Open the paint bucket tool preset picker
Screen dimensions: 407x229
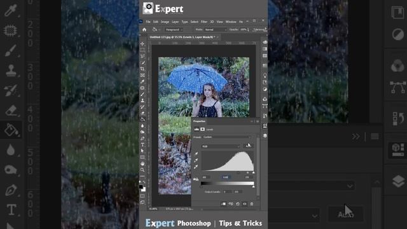click(156, 30)
